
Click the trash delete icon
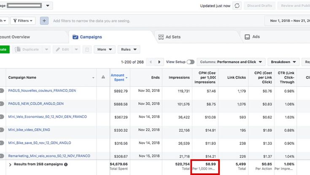[87, 49]
